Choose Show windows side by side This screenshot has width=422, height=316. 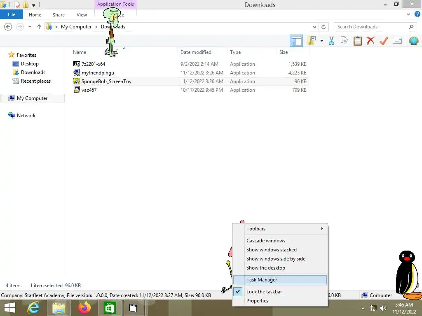pyautogui.click(x=280, y=259)
